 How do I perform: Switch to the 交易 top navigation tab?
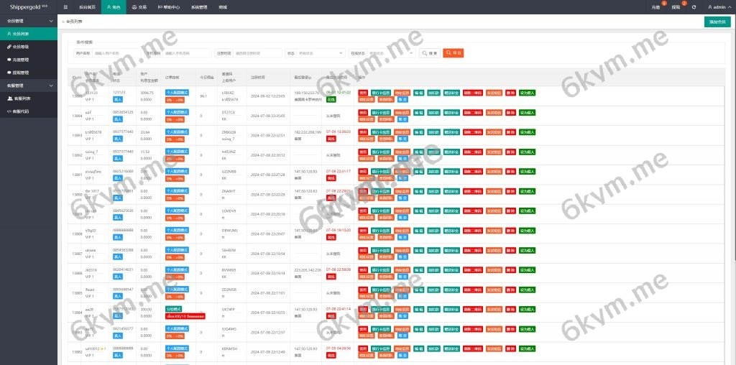coord(139,6)
